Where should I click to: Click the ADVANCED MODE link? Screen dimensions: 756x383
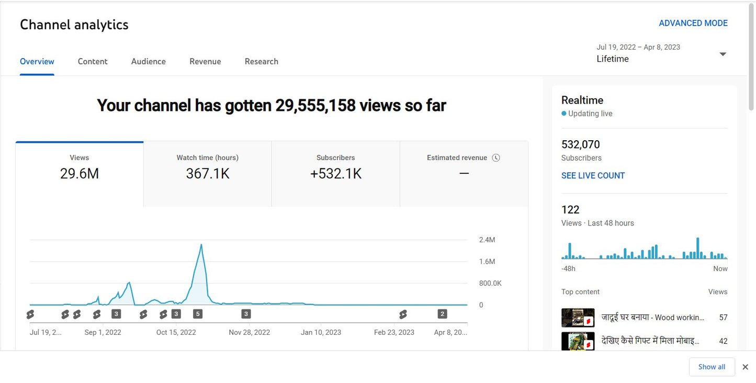pos(693,22)
